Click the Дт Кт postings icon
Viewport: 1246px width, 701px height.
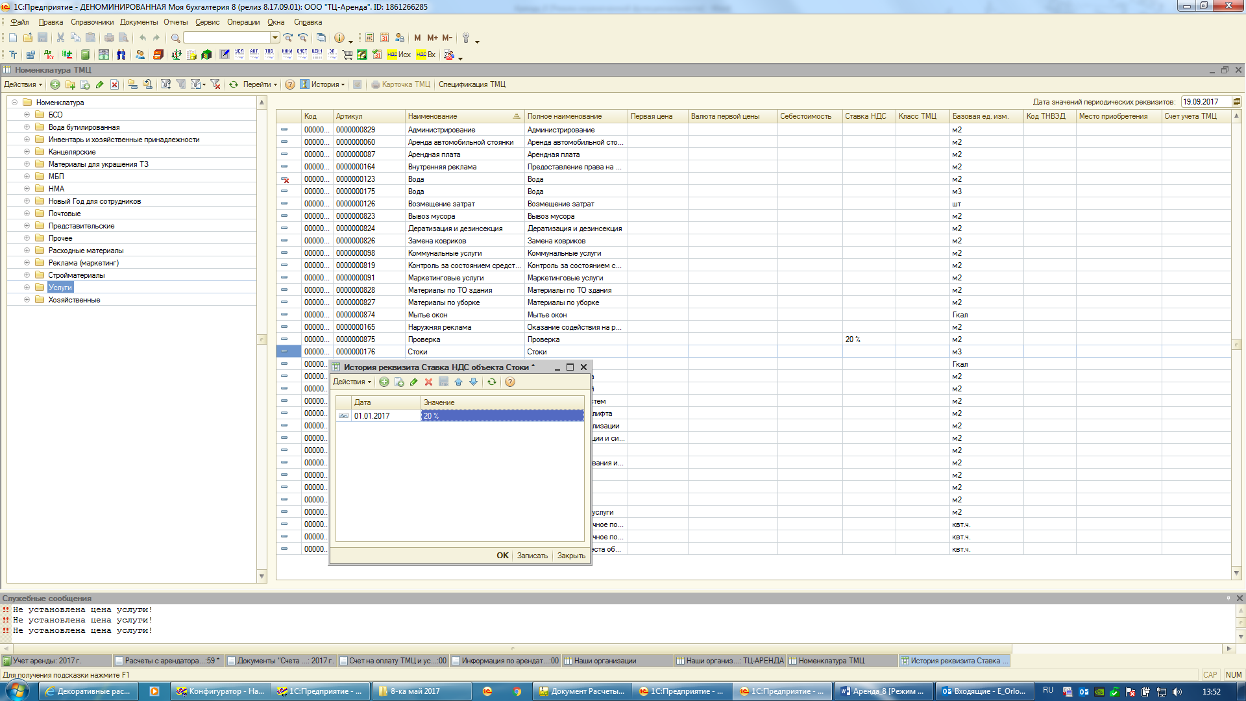49,55
